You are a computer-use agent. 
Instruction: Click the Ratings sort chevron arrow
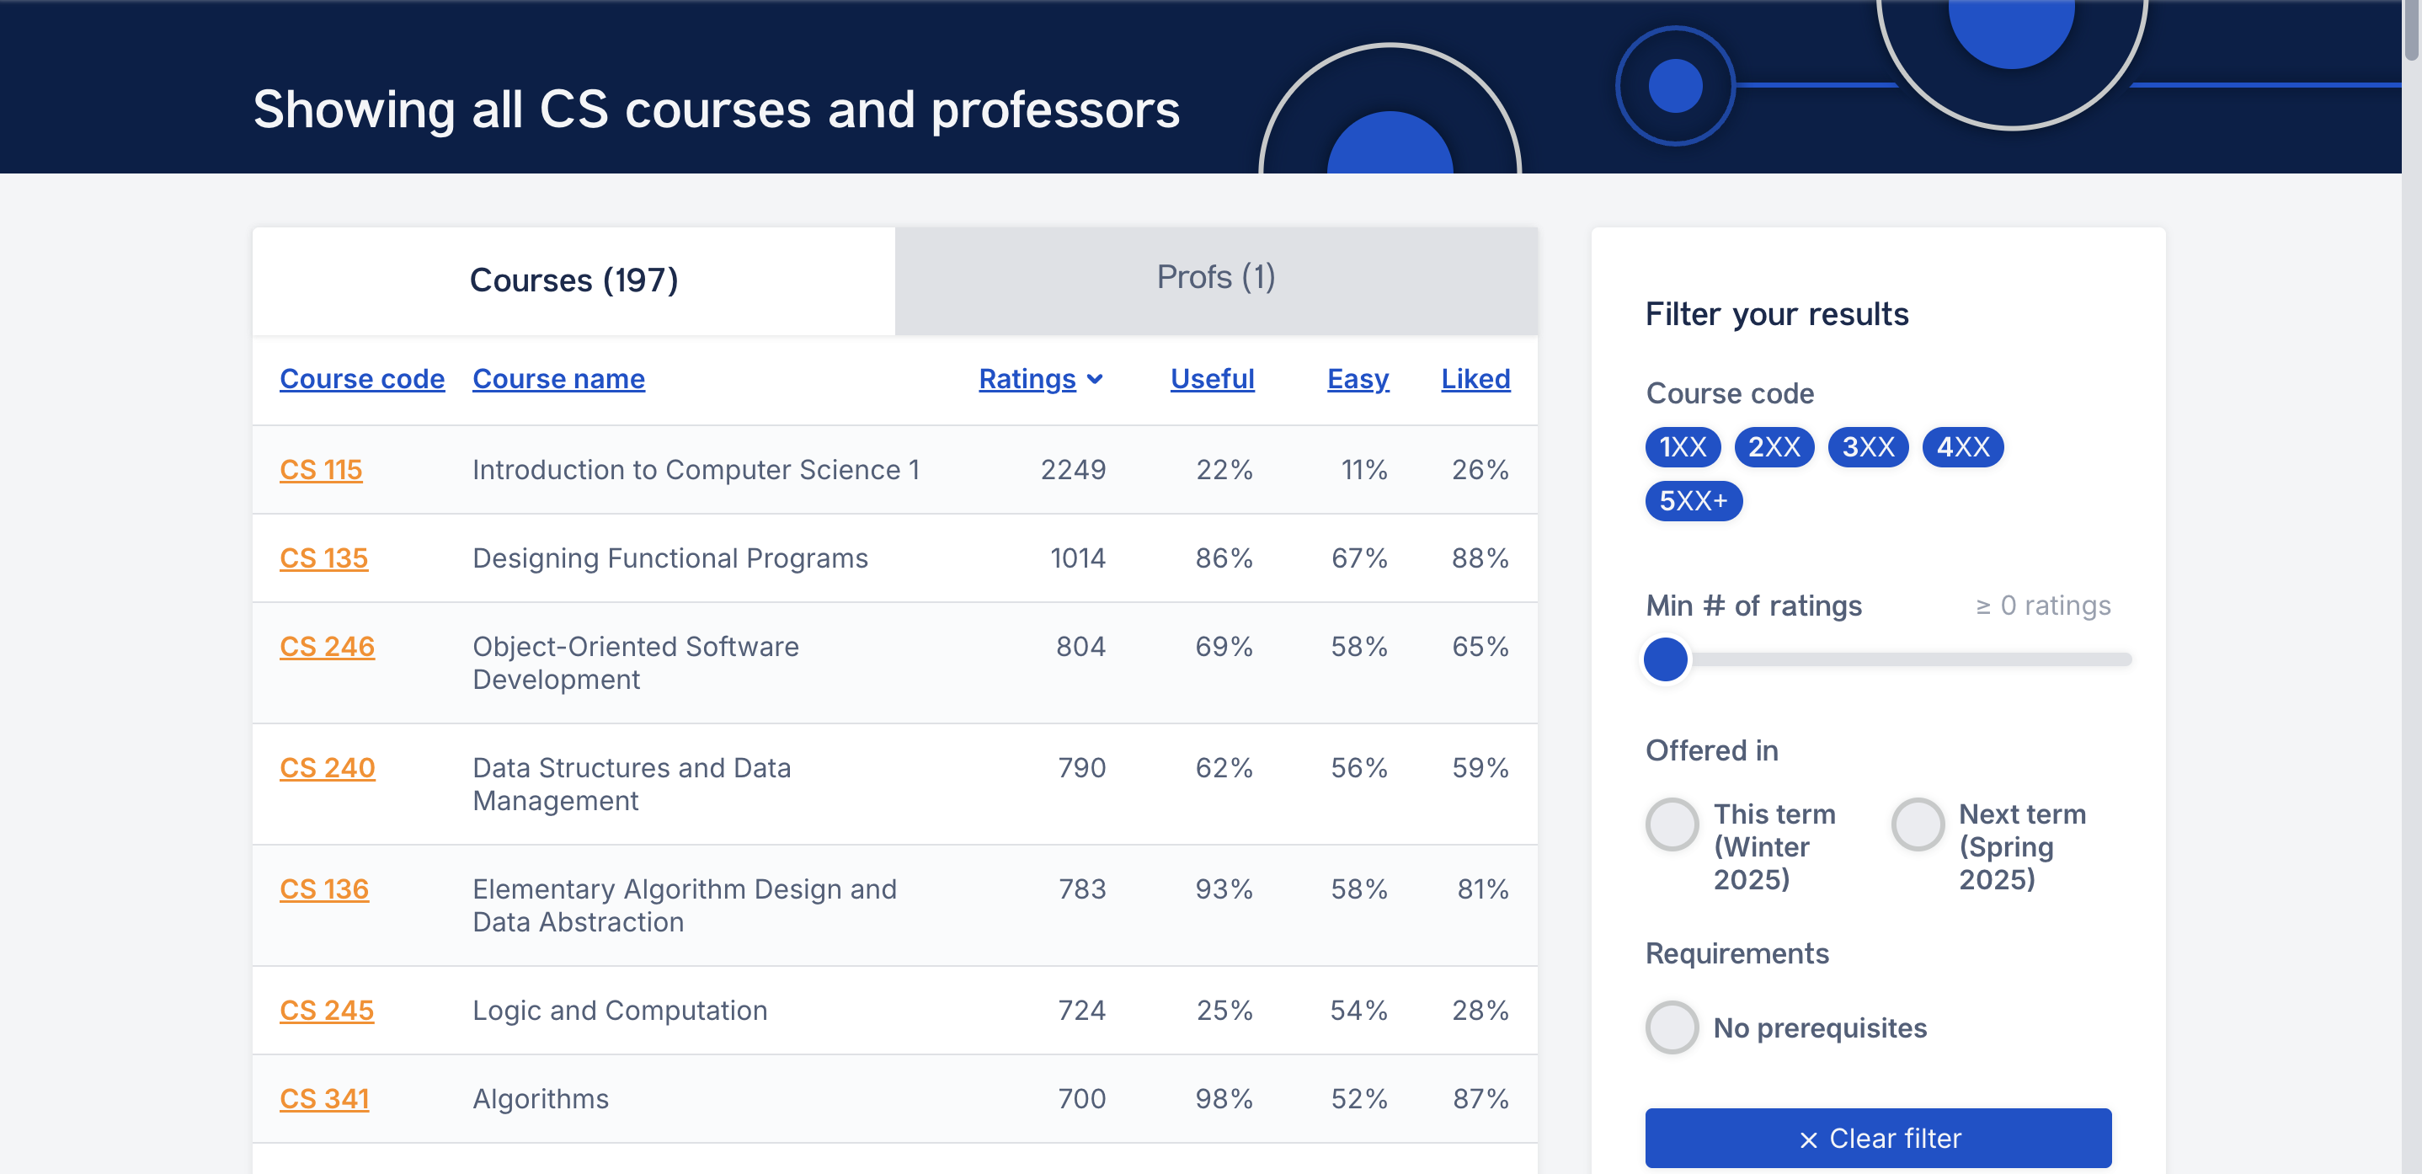pyautogui.click(x=1095, y=379)
